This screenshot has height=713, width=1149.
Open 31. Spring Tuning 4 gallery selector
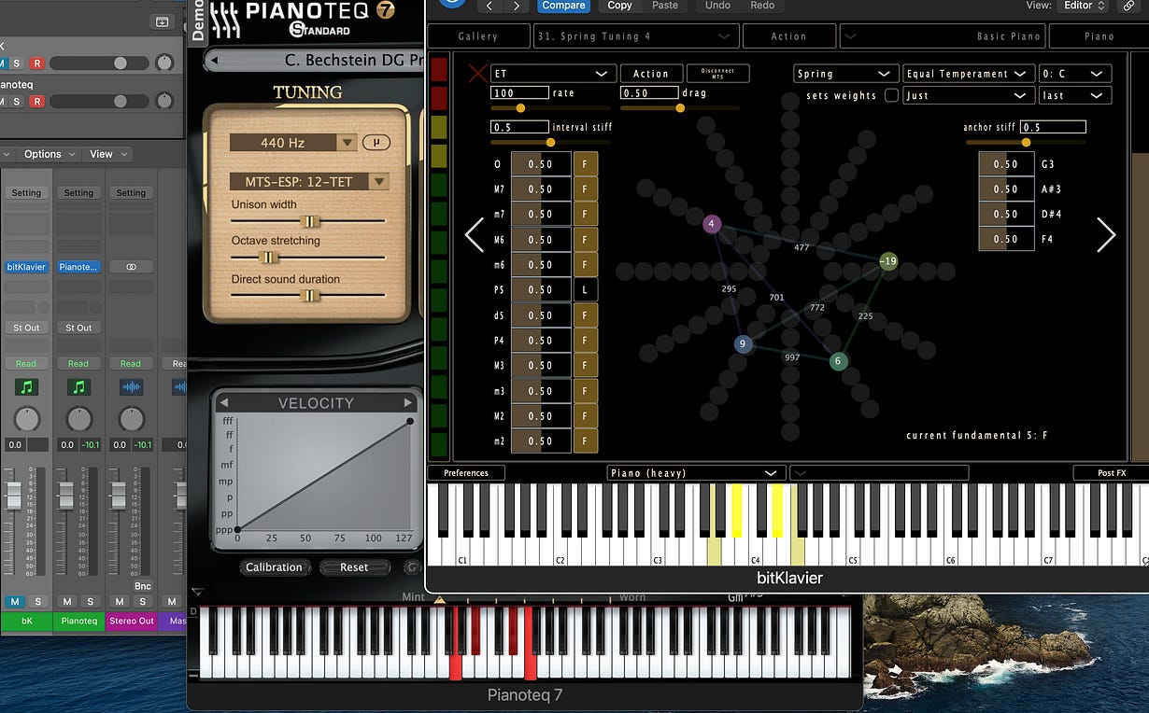point(636,36)
